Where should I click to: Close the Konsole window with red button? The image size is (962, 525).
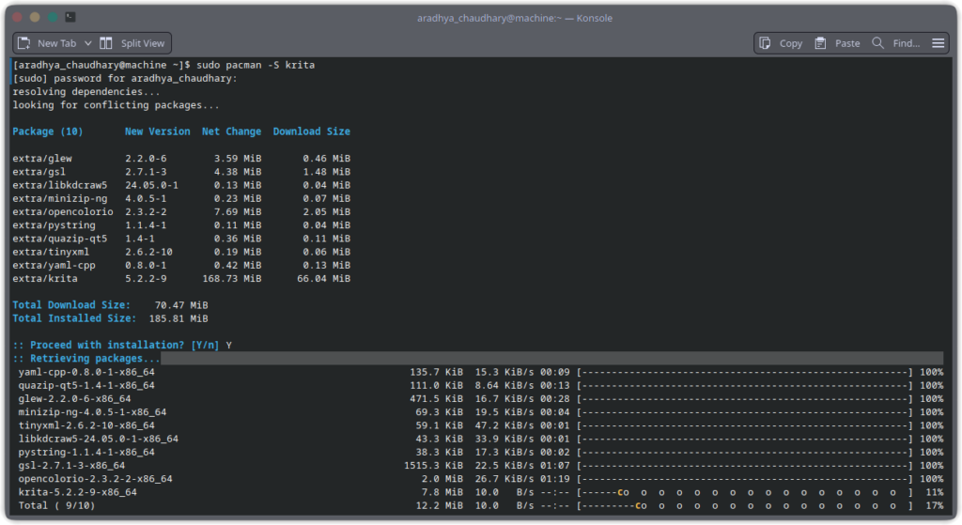[x=17, y=17]
